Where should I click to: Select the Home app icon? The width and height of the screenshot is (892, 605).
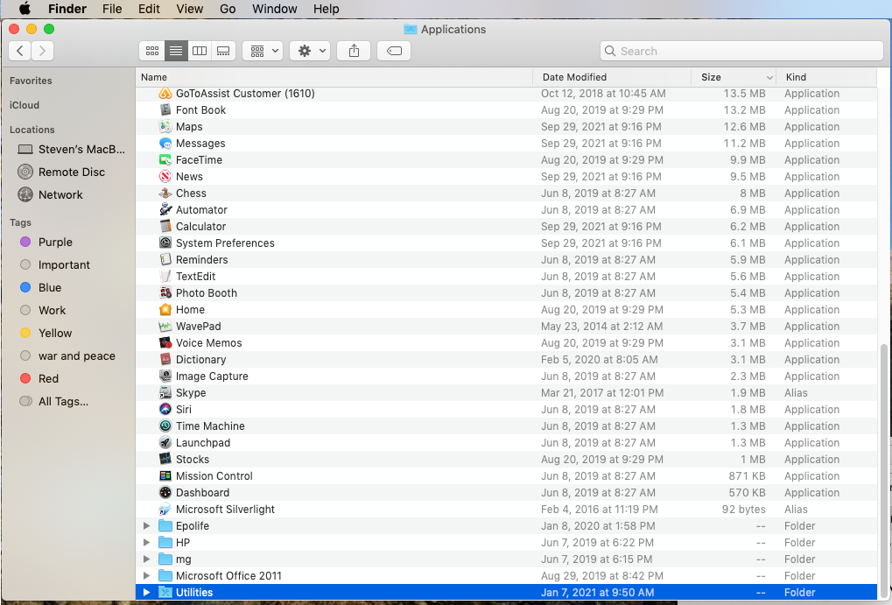point(165,310)
